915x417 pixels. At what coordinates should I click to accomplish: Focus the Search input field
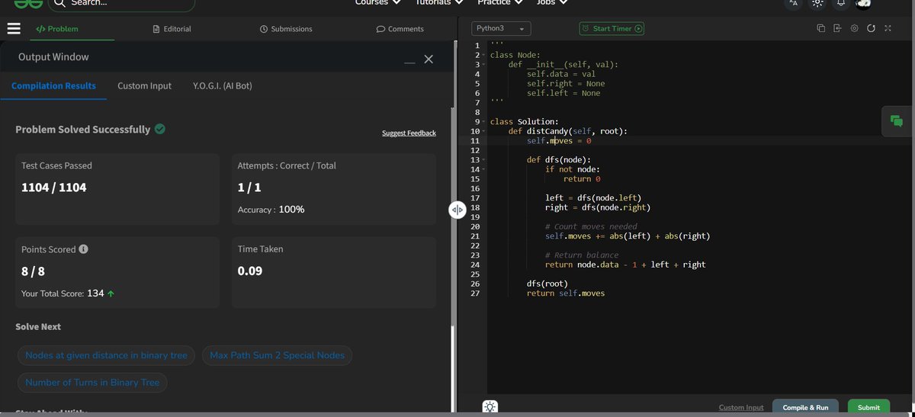coord(122,4)
